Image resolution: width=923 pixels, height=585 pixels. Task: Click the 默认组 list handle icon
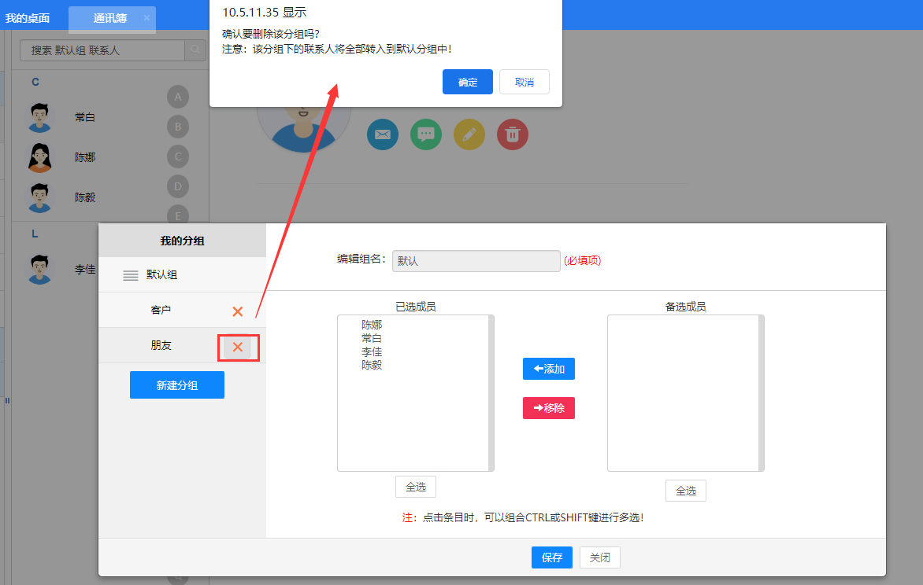point(131,275)
